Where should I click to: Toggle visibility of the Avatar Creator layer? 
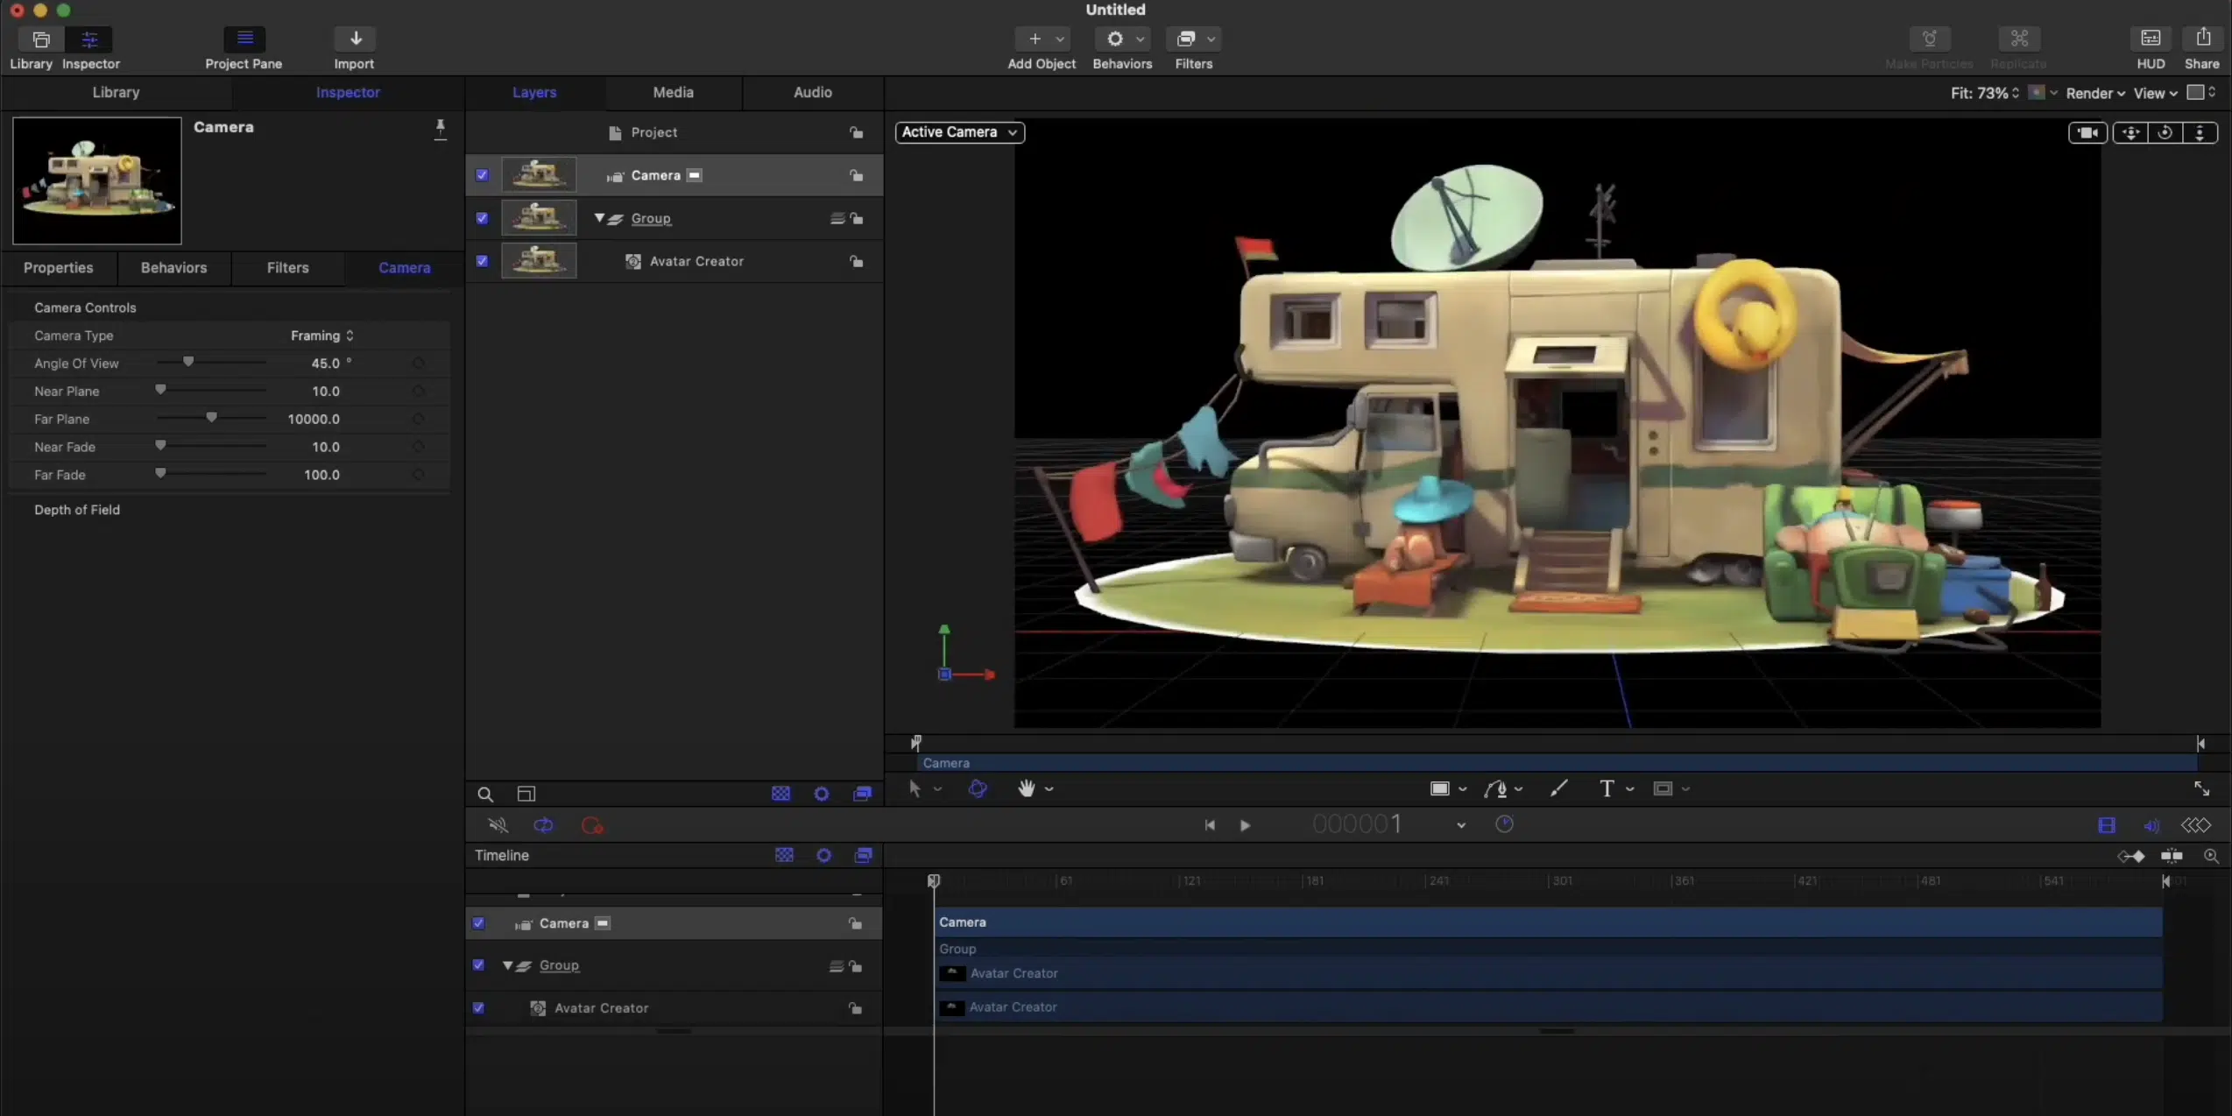(481, 260)
